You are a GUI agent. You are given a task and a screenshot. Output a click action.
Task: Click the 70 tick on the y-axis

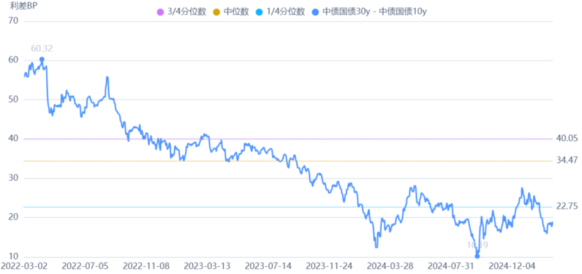13,21
